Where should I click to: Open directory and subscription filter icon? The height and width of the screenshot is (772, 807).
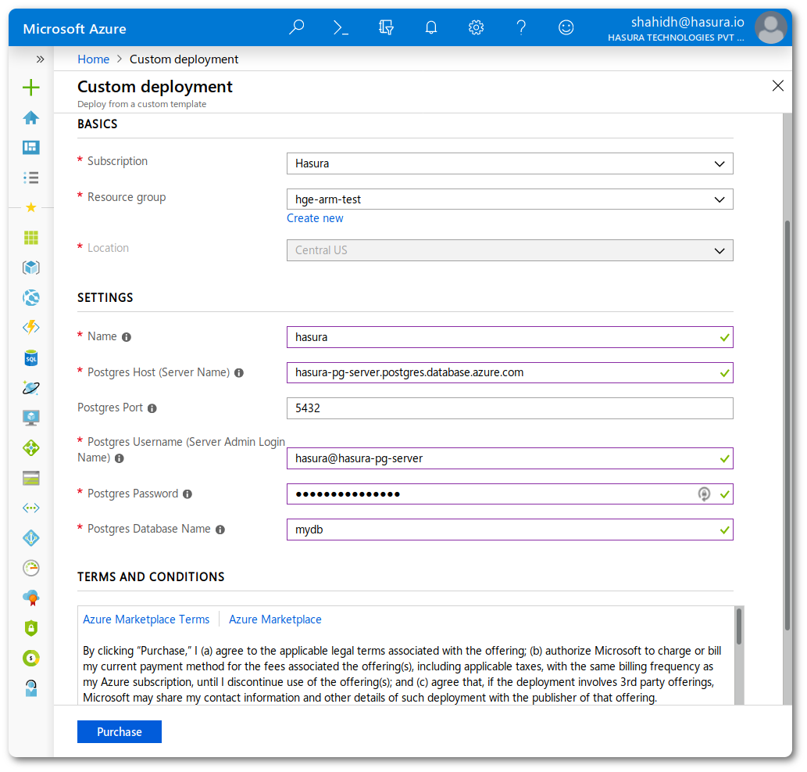click(386, 27)
